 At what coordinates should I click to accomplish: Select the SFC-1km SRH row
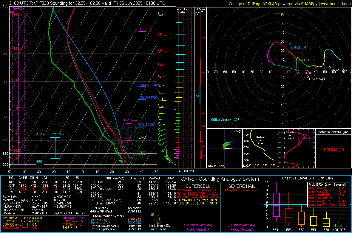coord(133,182)
